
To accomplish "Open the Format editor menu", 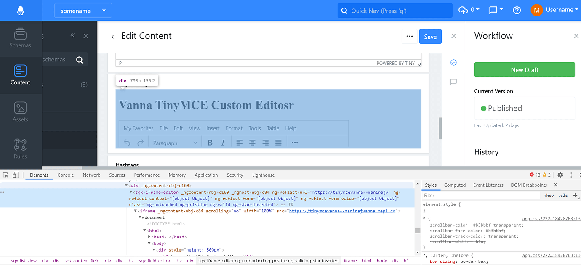I will (x=234, y=128).
